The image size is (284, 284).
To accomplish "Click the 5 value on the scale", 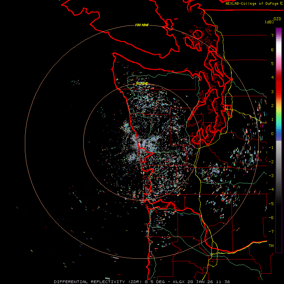I will coord(272,63).
